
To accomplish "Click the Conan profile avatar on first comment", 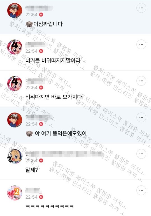I will (x=15, y=10).
